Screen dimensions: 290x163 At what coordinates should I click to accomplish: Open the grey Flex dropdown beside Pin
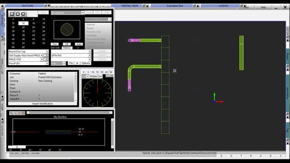(64, 63)
